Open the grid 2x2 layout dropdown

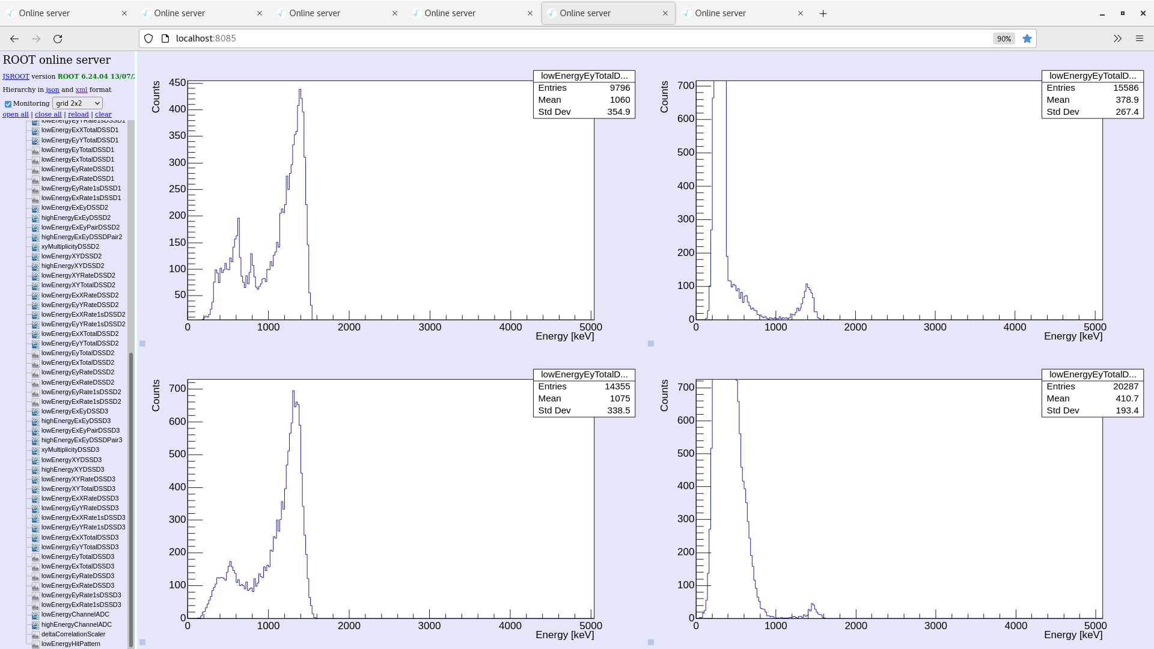click(x=78, y=103)
